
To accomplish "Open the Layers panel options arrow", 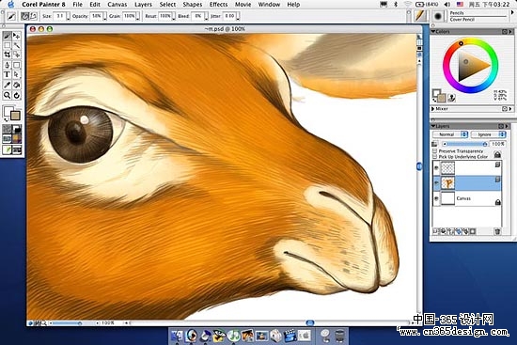I will pos(507,126).
